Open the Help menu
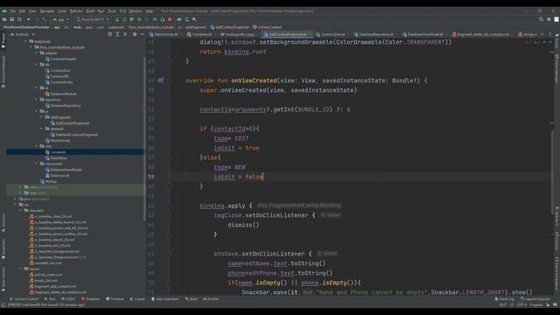Viewport: 560px width, 315px height. tap(150, 11)
